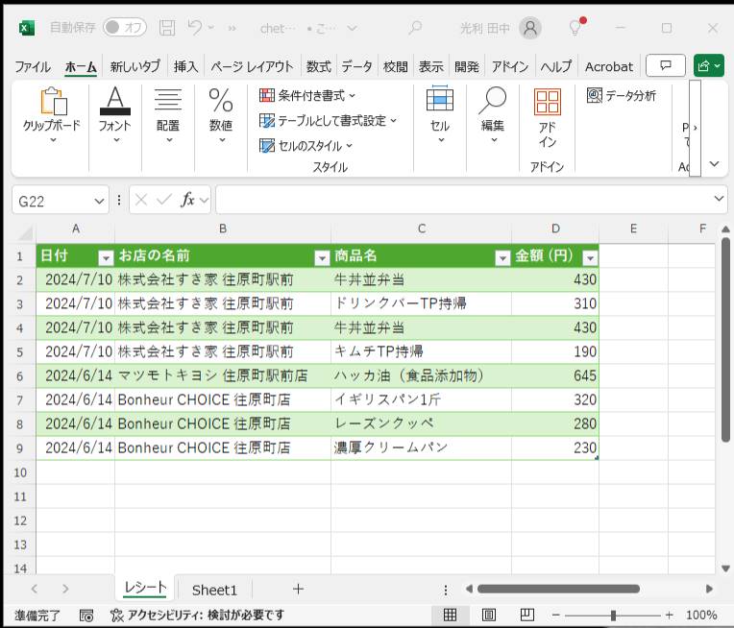This screenshot has height=628, width=734.
Task: Click the アドイン add-ins button
Action: 548,118
